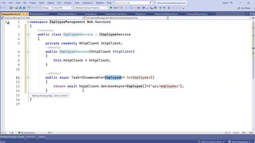This screenshot has height=143, width=255.
Task: Switch to the EmployeeListBase.cs tab
Action: tap(67, 14)
